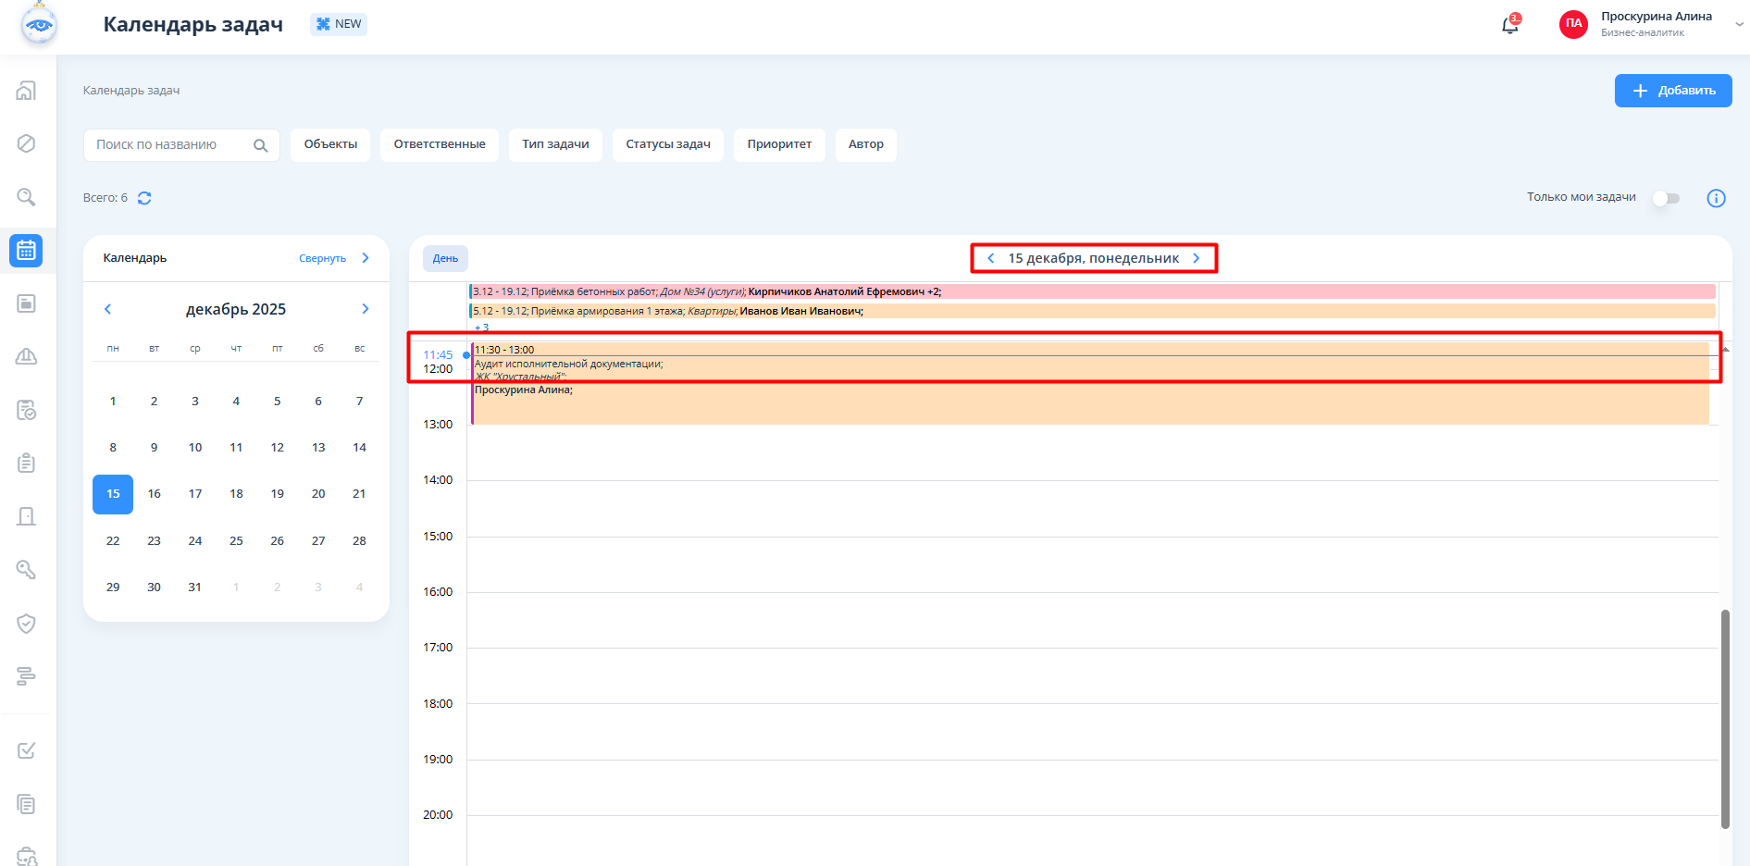The height and width of the screenshot is (866, 1750).
Task: Collapse the calendar via Свернуть link
Action: (322, 258)
